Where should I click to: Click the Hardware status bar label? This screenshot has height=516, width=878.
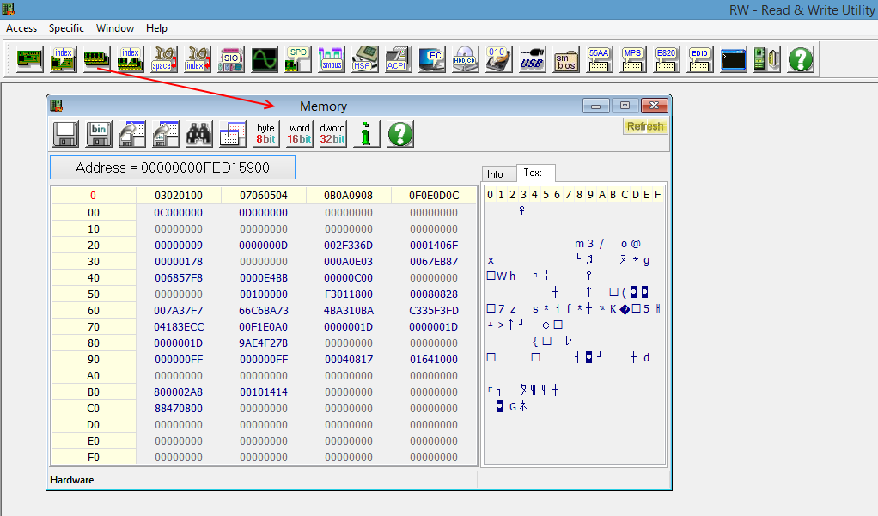(x=71, y=480)
